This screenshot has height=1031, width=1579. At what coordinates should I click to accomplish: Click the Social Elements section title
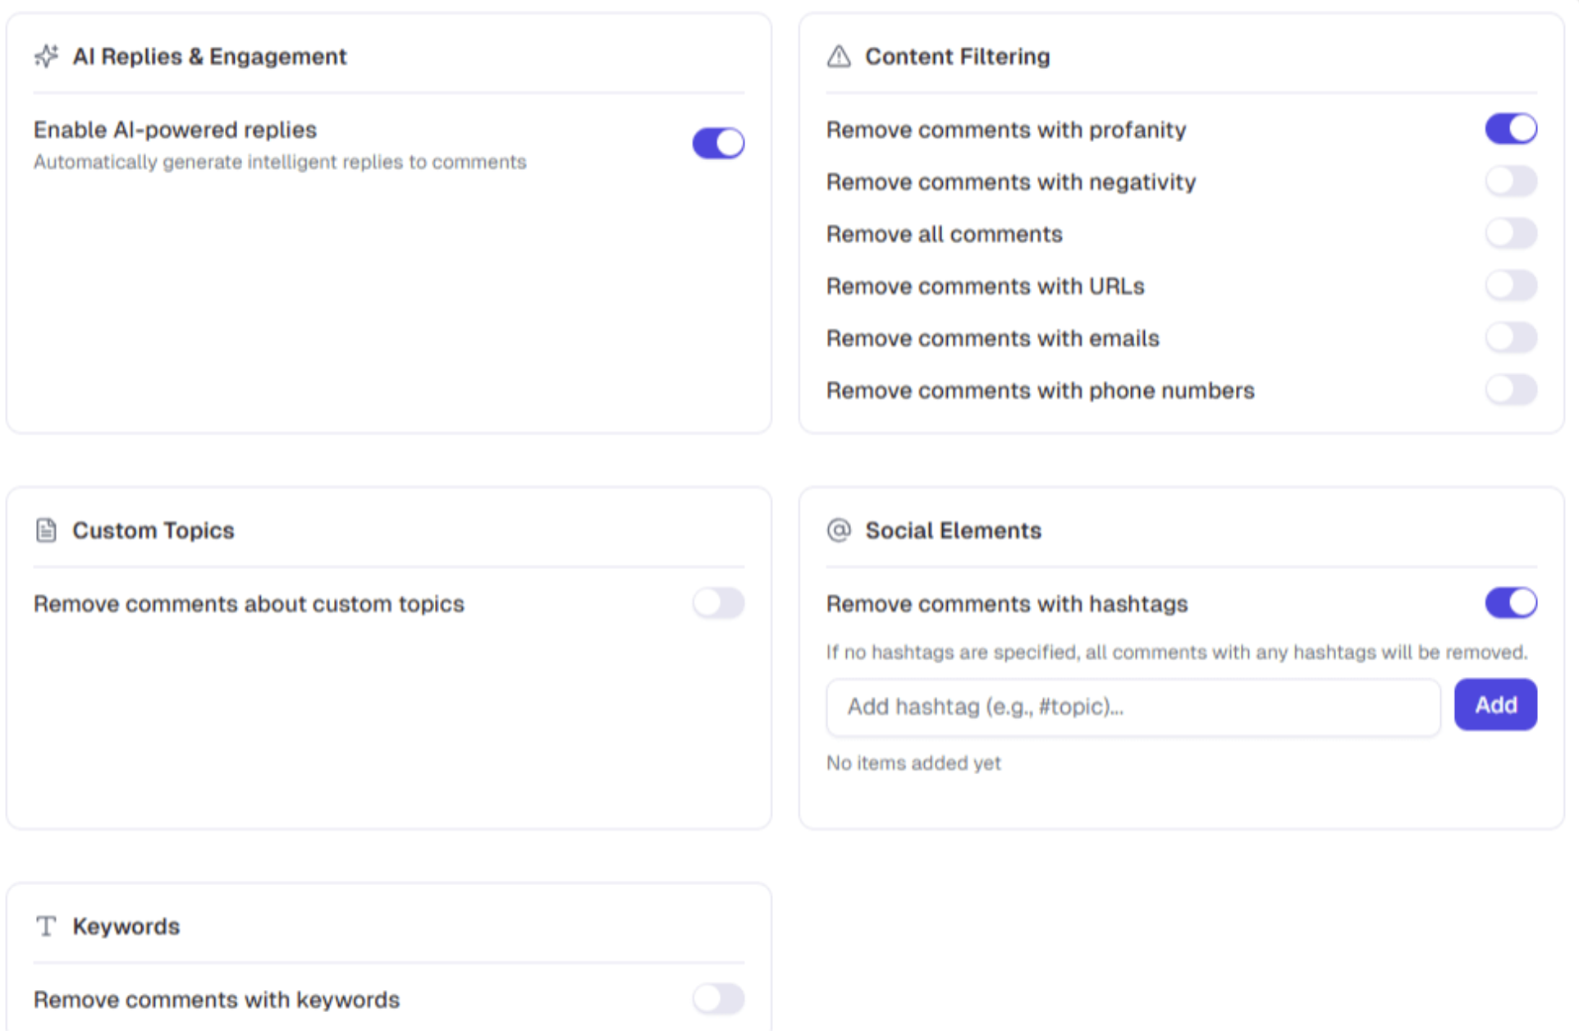tap(953, 530)
